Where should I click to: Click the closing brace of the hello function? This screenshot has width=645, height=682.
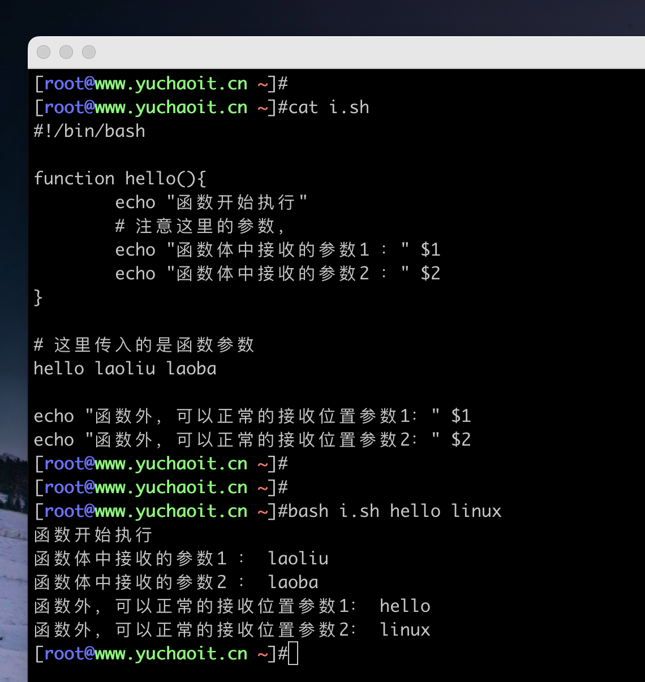coord(37,297)
